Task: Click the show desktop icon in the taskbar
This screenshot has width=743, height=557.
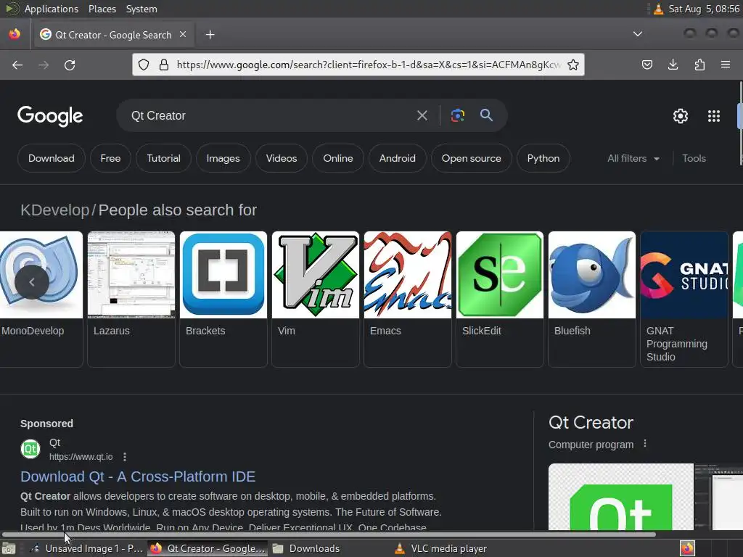Action: click(x=9, y=549)
